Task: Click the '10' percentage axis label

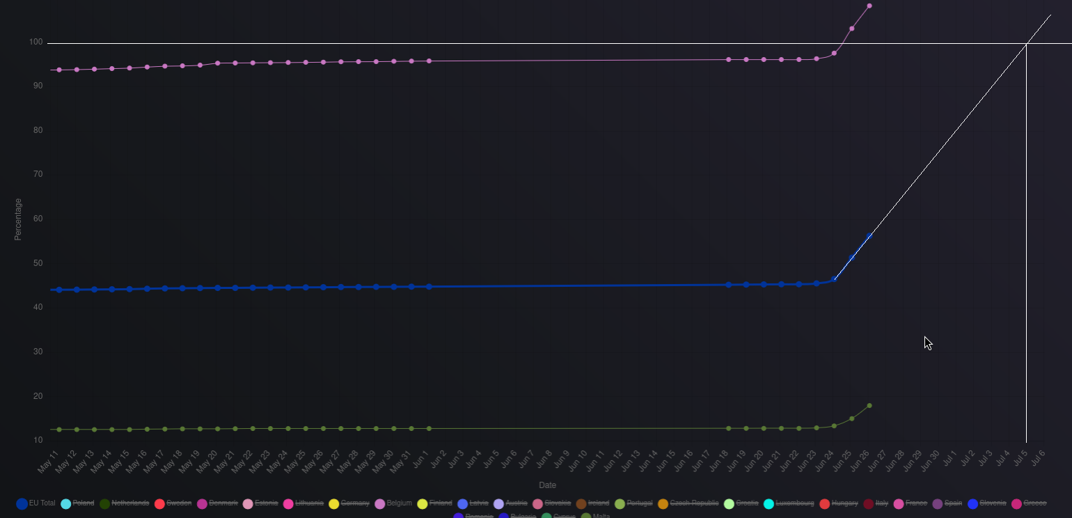Action: tap(38, 440)
